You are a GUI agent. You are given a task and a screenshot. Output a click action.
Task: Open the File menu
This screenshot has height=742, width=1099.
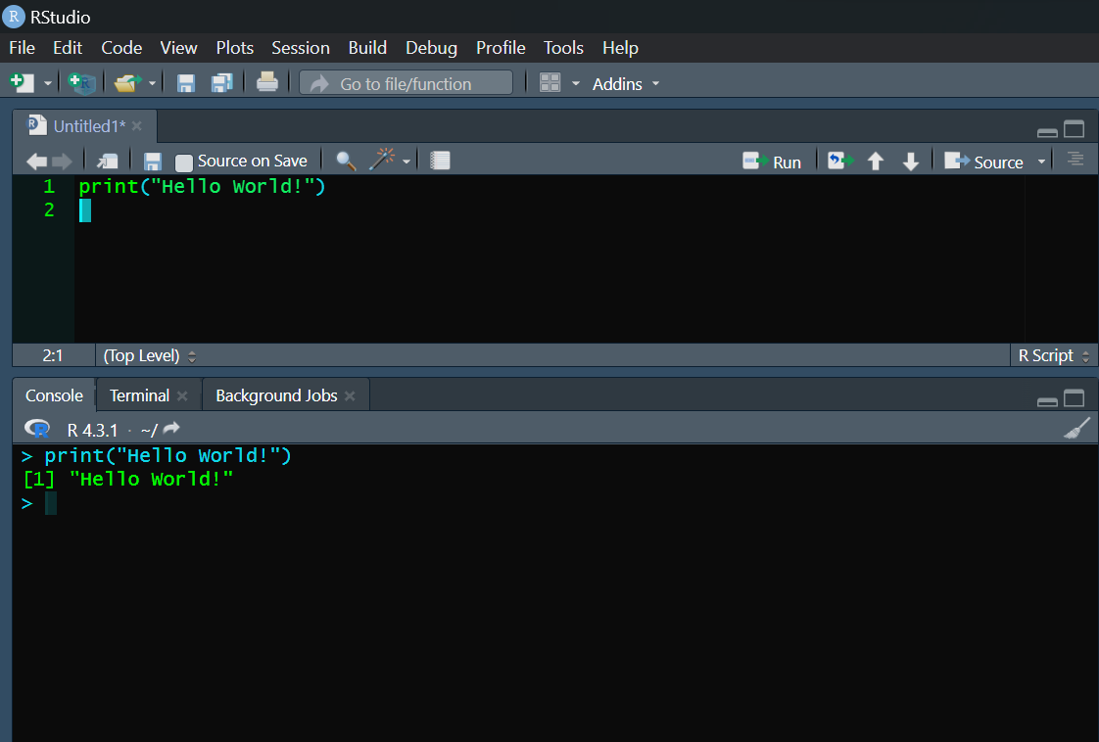[x=22, y=48]
